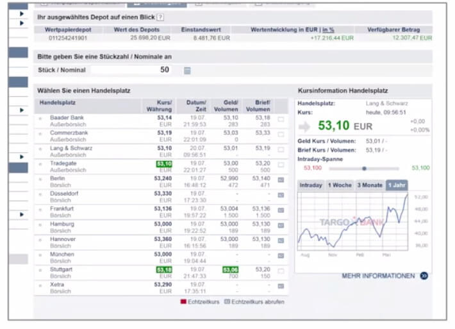This screenshot has width=455, height=329.
Task: Tick the checkbox in Commerzbank row
Action: [x=281, y=135]
